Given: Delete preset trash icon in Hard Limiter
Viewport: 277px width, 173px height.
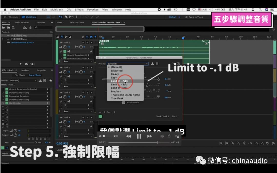Looking at the screenshot, I should [x=157, y=64].
